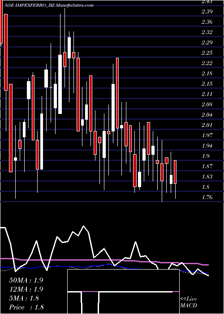This screenshot has width=224, height=314.
Task: Click the 2.36 price axis label
Action: [207, 22]
